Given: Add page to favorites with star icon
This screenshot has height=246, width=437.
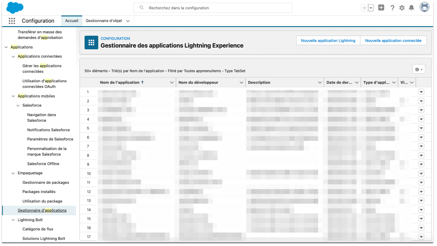Looking at the screenshot, I should click(x=364, y=8).
